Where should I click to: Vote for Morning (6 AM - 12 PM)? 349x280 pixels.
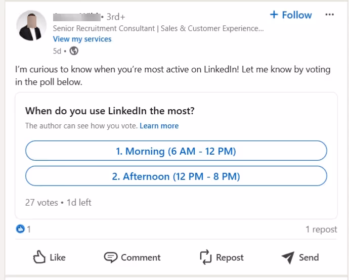[176, 151]
